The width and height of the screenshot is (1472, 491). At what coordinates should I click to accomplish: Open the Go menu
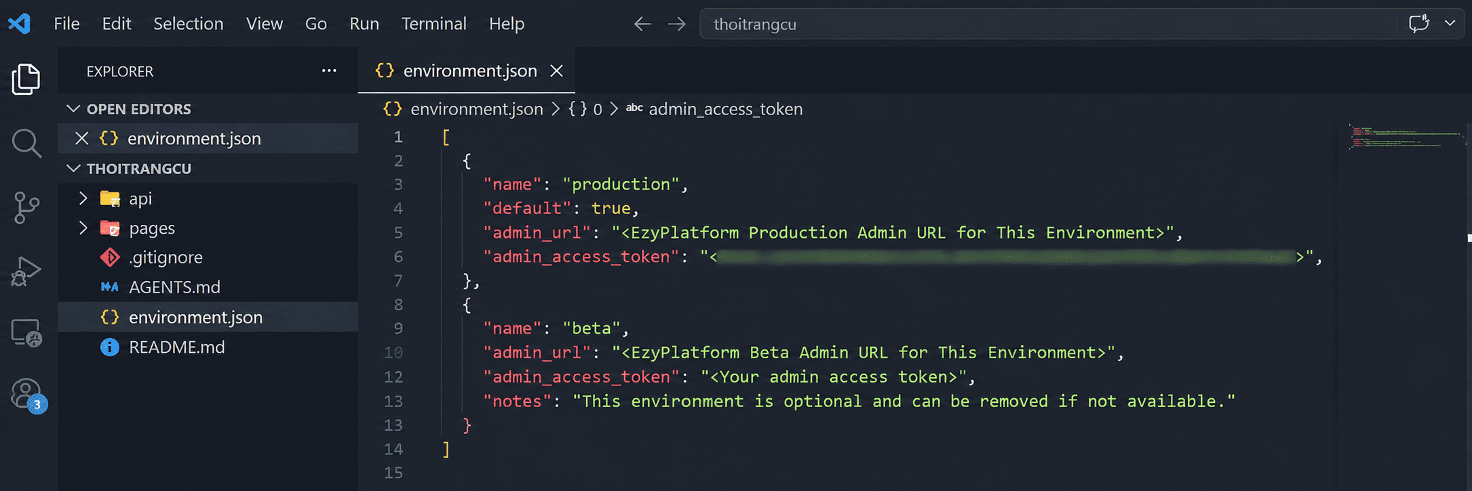(x=315, y=24)
